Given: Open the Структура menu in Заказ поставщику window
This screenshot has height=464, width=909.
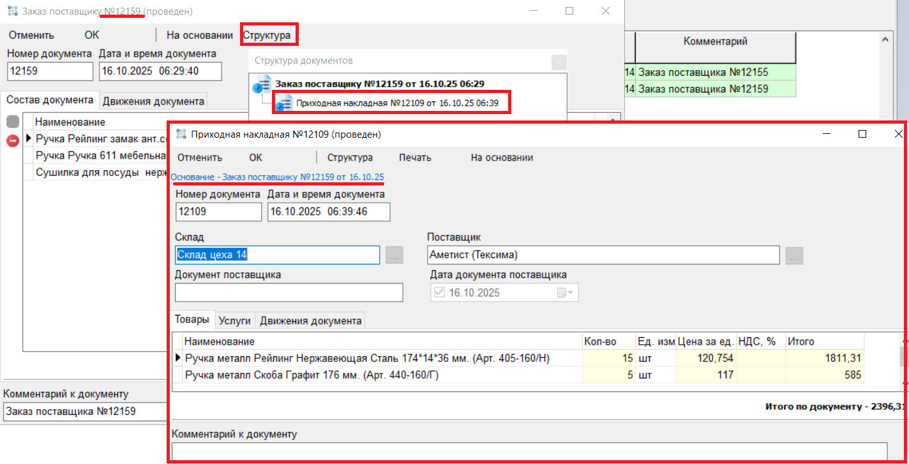Looking at the screenshot, I should pos(269,35).
